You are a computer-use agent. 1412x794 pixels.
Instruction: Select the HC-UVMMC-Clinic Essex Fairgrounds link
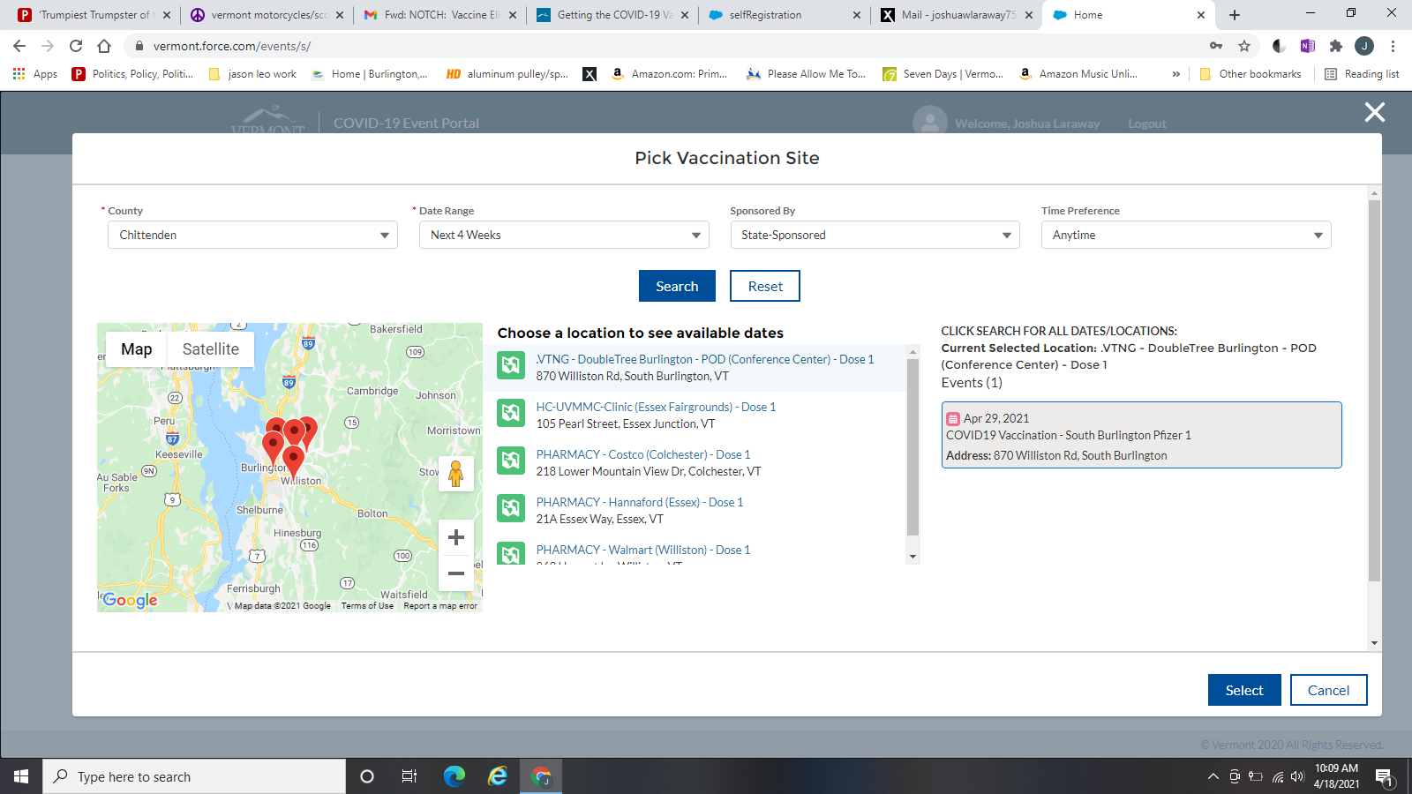656,407
